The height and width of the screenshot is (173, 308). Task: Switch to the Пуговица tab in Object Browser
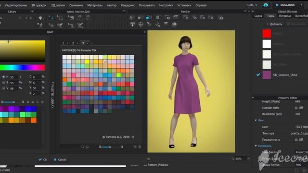click(x=284, y=16)
